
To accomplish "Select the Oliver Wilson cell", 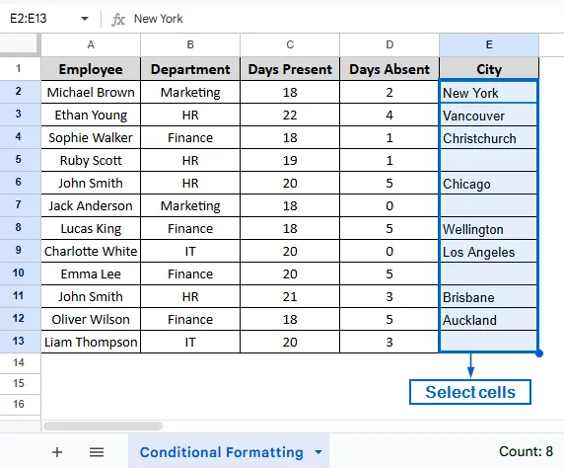I will [91, 319].
